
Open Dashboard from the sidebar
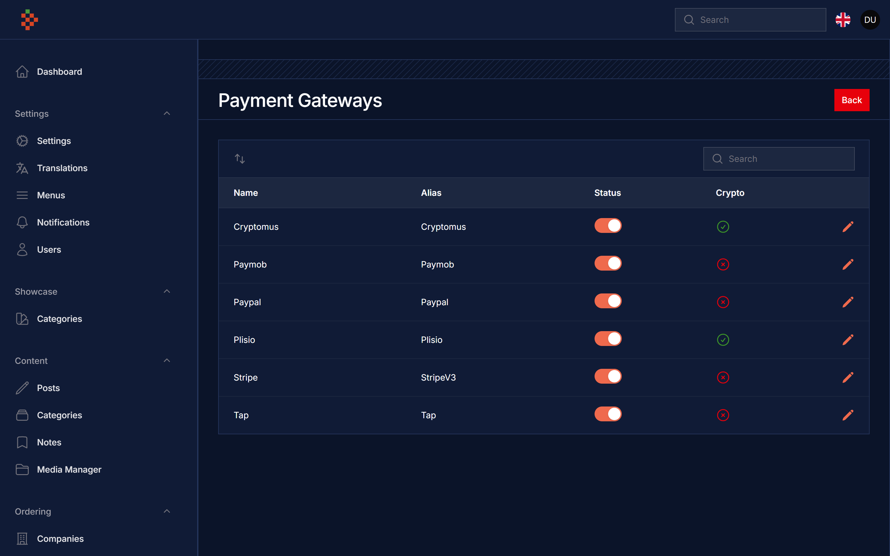coord(60,72)
